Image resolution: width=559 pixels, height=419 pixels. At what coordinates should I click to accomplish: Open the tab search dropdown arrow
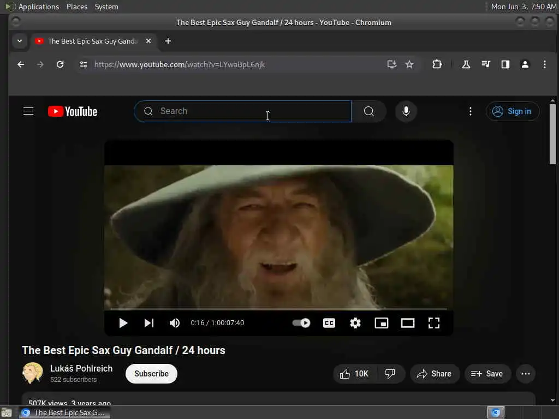[x=20, y=41]
